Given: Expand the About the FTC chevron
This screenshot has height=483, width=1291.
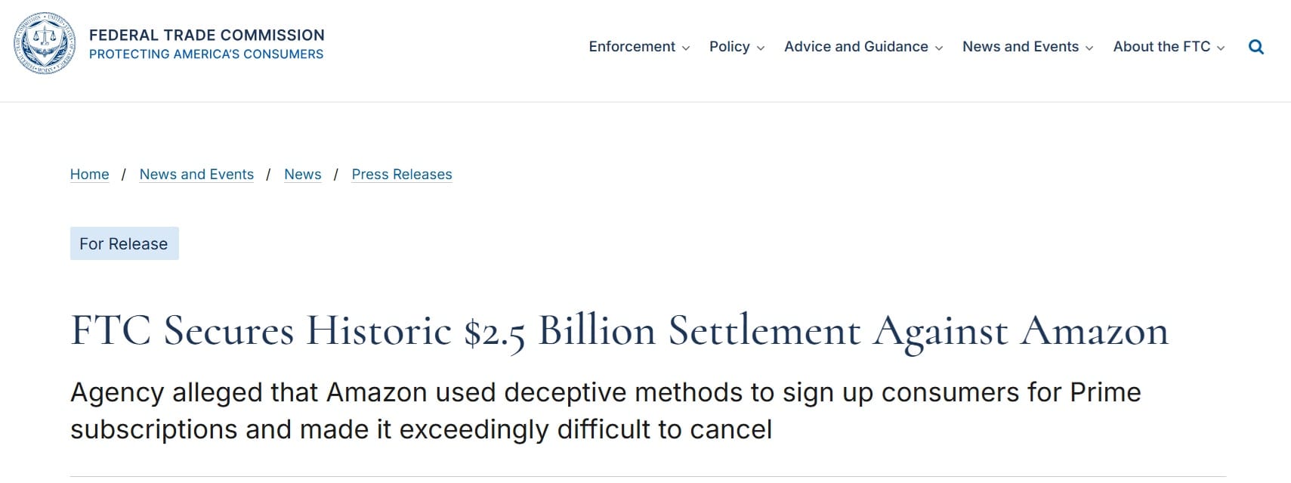Looking at the screenshot, I should pyautogui.click(x=1222, y=48).
